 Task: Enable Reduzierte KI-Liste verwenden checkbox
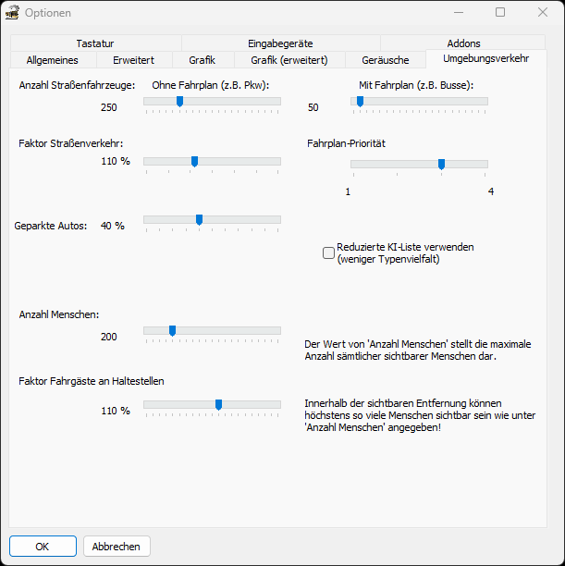point(328,252)
